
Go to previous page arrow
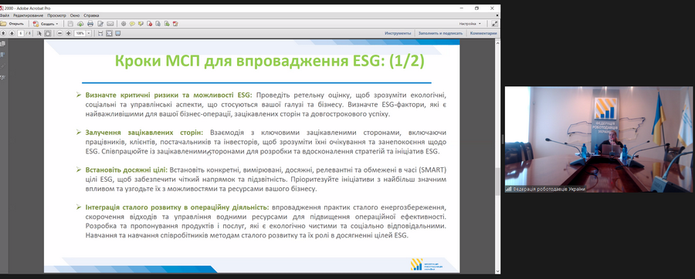coord(4,33)
